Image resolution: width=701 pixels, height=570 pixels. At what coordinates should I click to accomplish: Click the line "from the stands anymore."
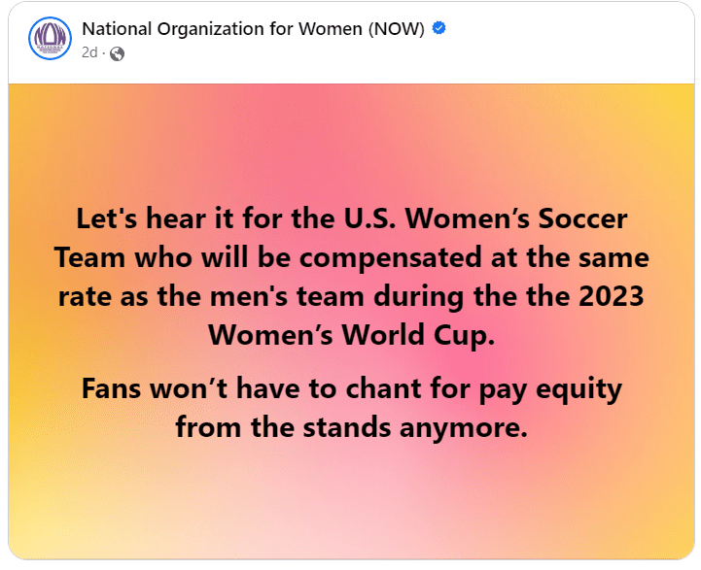[x=351, y=426]
